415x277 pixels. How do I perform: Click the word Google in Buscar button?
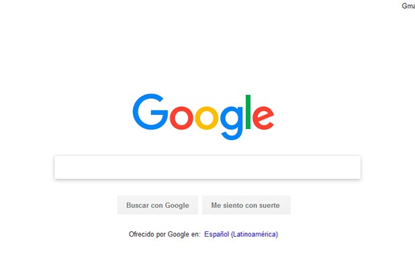click(177, 206)
